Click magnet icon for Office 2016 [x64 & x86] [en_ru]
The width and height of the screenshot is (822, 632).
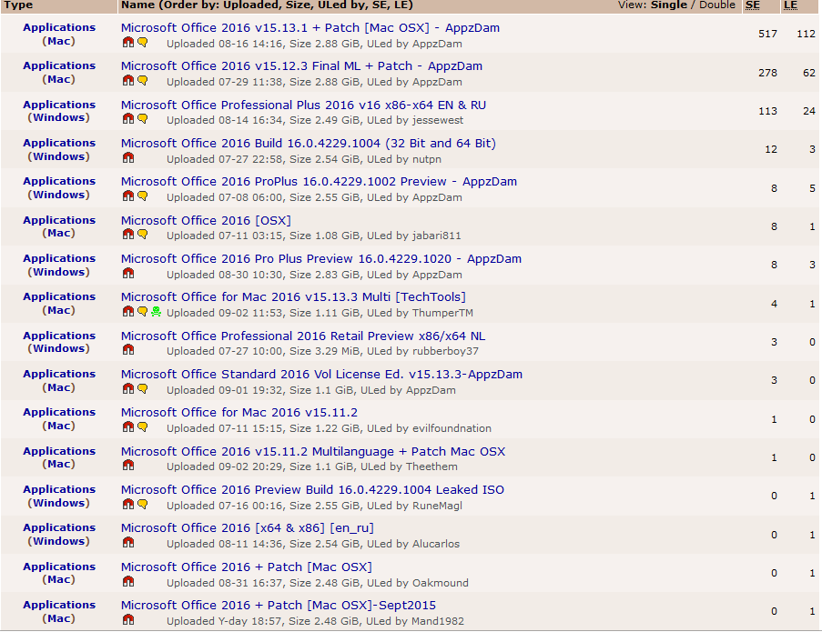(128, 543)
